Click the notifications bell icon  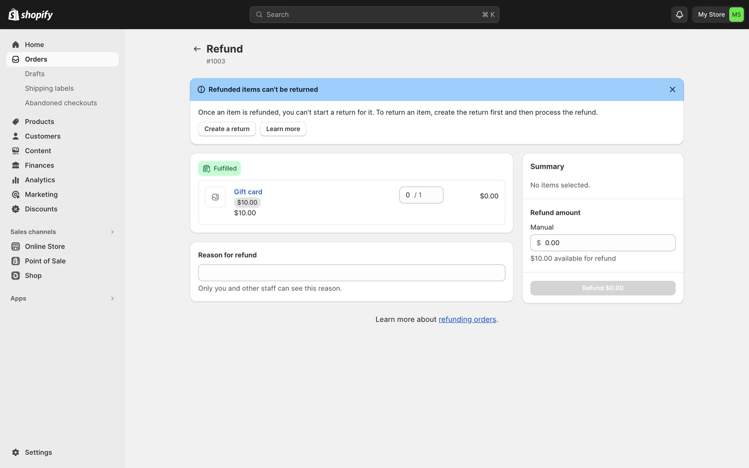tap(679, 14)
